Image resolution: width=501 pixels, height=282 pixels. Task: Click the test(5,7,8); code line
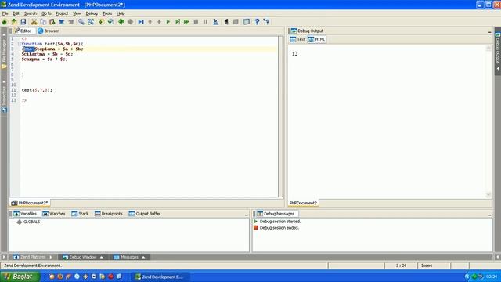(x=37, y=90)
